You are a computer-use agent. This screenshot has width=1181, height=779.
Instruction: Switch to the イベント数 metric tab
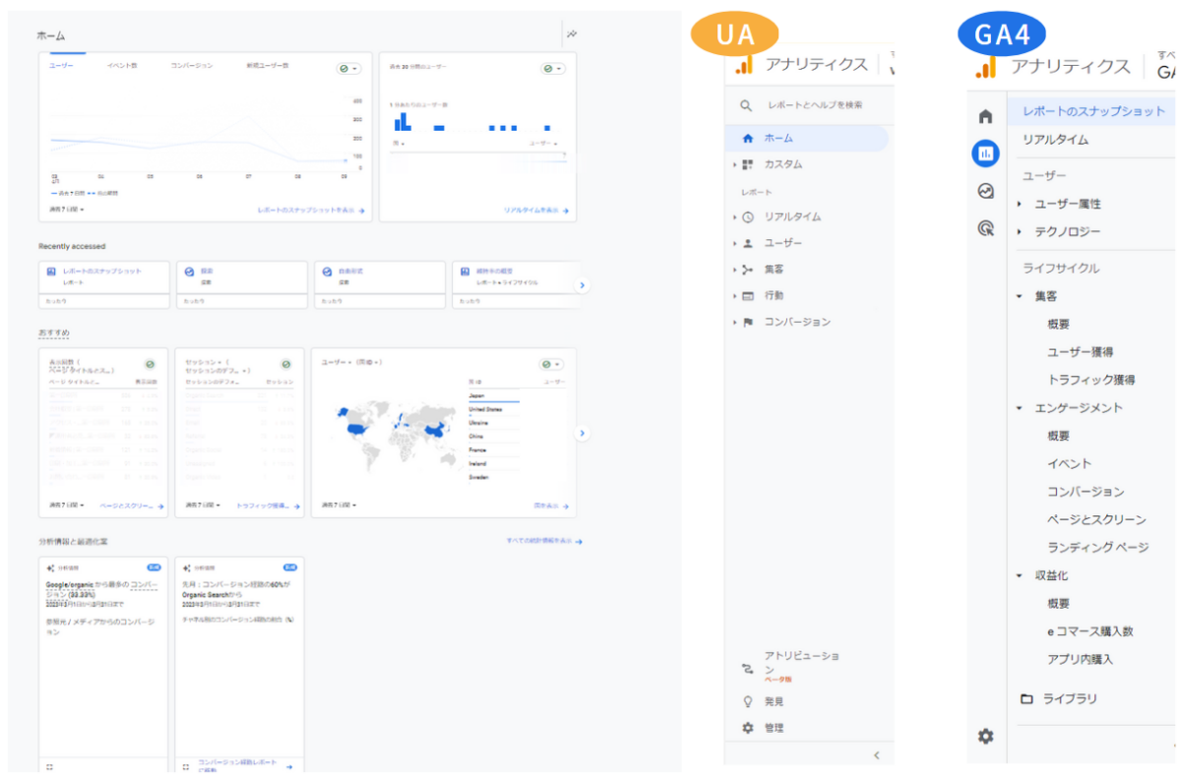pyautogui.click(x=122, y=66)
